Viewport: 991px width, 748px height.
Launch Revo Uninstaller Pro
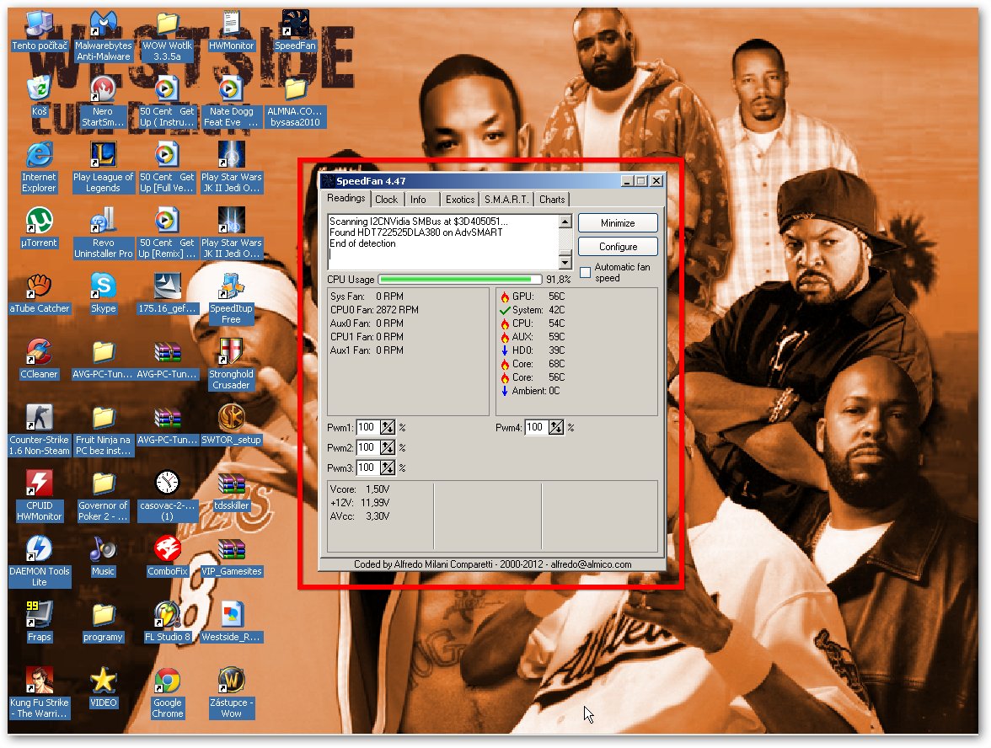[x=103, y=233]
